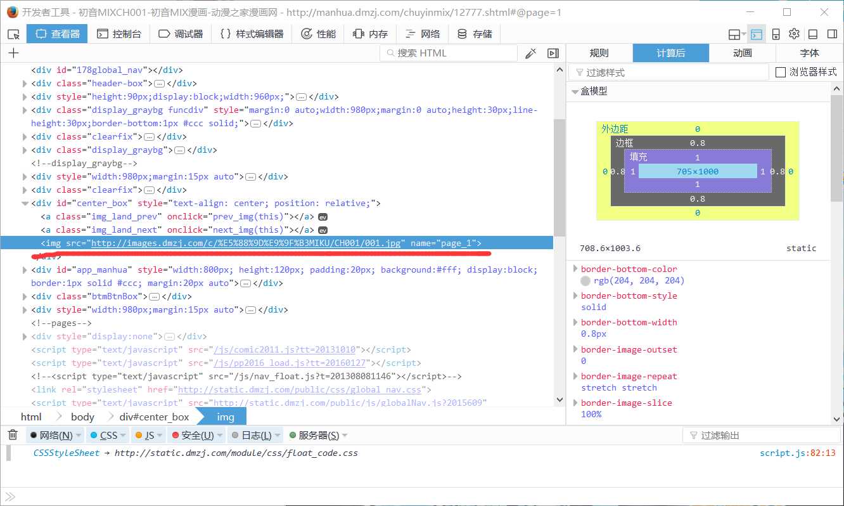
Task: Click the Firefox icon in title bar
Action: [x=12, y=12]
